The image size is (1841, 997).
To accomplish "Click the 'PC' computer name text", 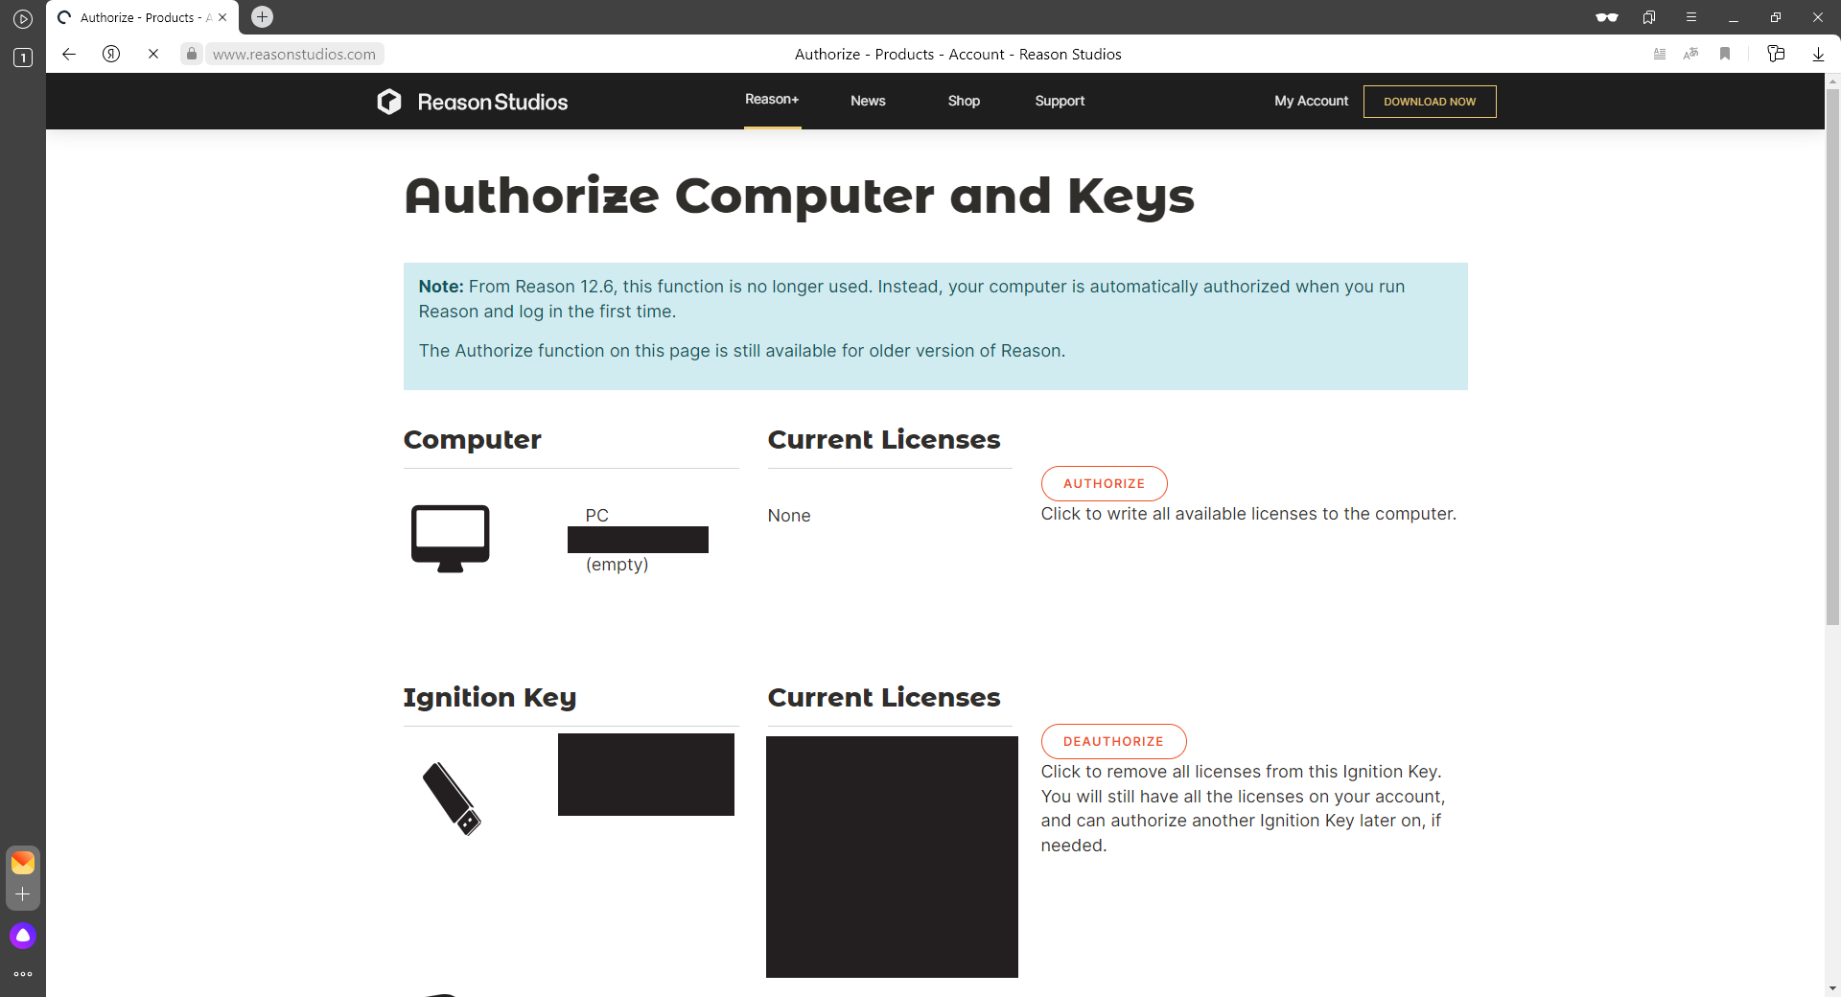I will click(x=596, y=516).
